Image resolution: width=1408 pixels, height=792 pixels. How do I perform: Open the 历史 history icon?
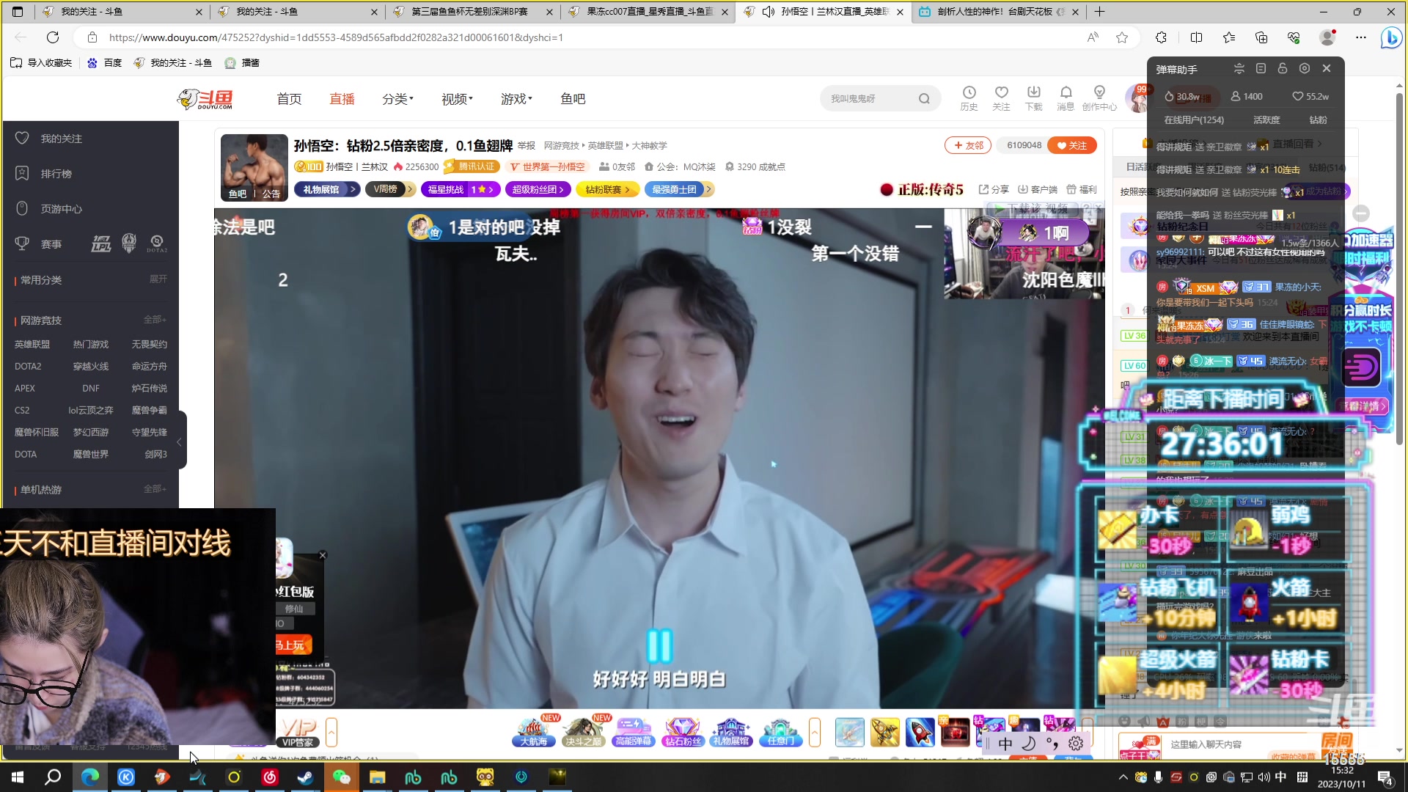pos(969,98)
